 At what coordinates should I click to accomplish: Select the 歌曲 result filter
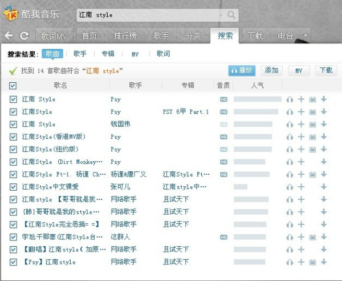[x=52, y=54]
